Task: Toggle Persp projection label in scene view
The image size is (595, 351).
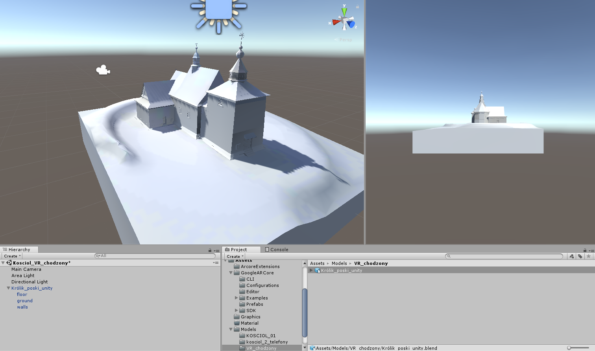Action: coord(345,40)
